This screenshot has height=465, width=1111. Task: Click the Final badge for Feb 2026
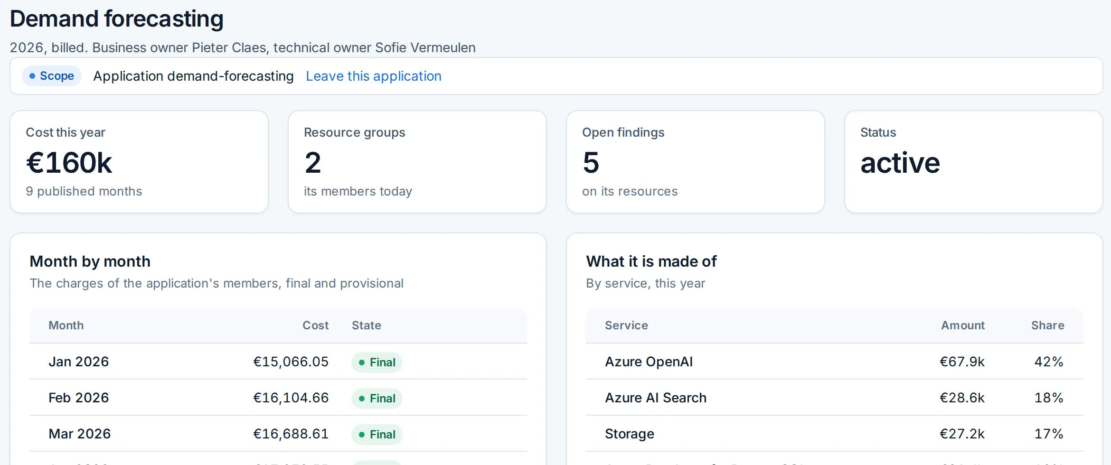click(377, 399)
